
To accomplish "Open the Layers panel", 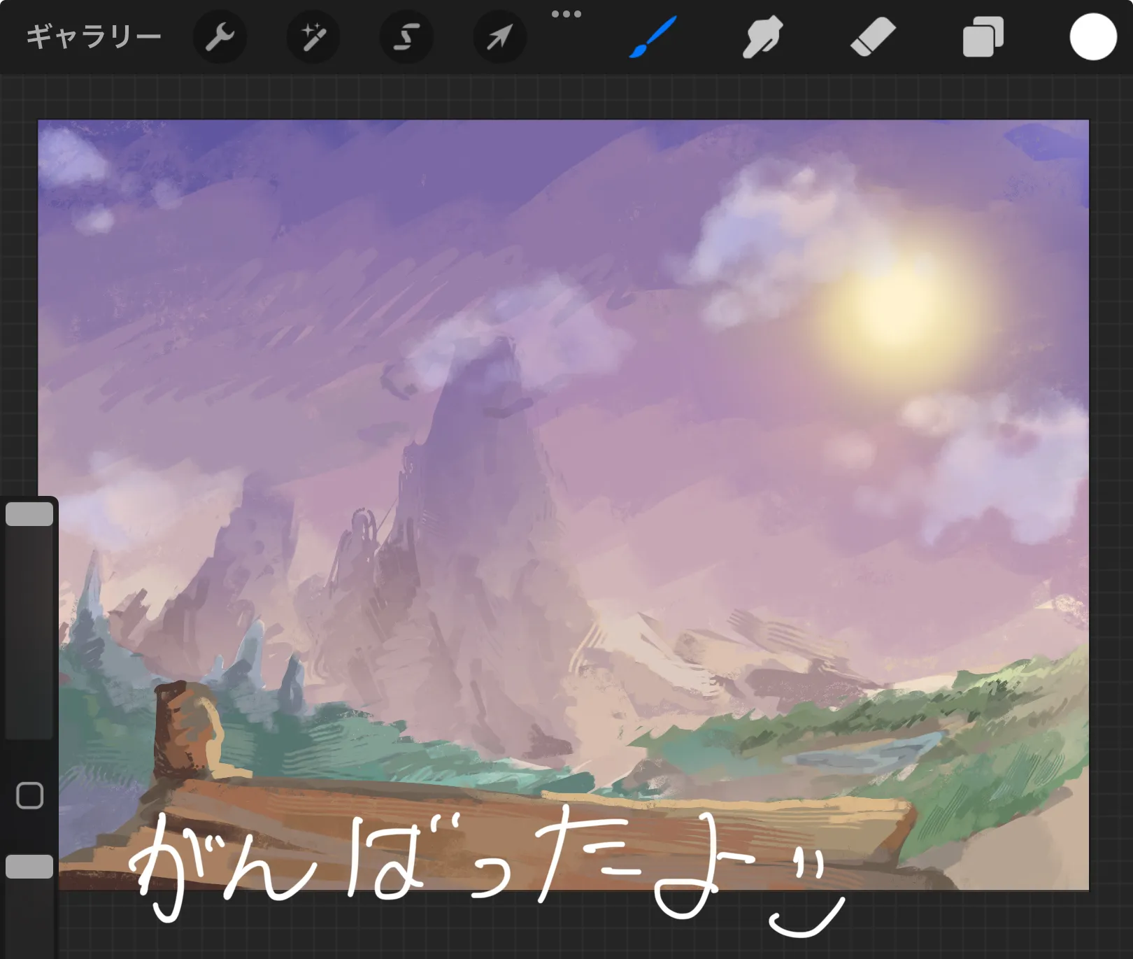I will 983,37.
